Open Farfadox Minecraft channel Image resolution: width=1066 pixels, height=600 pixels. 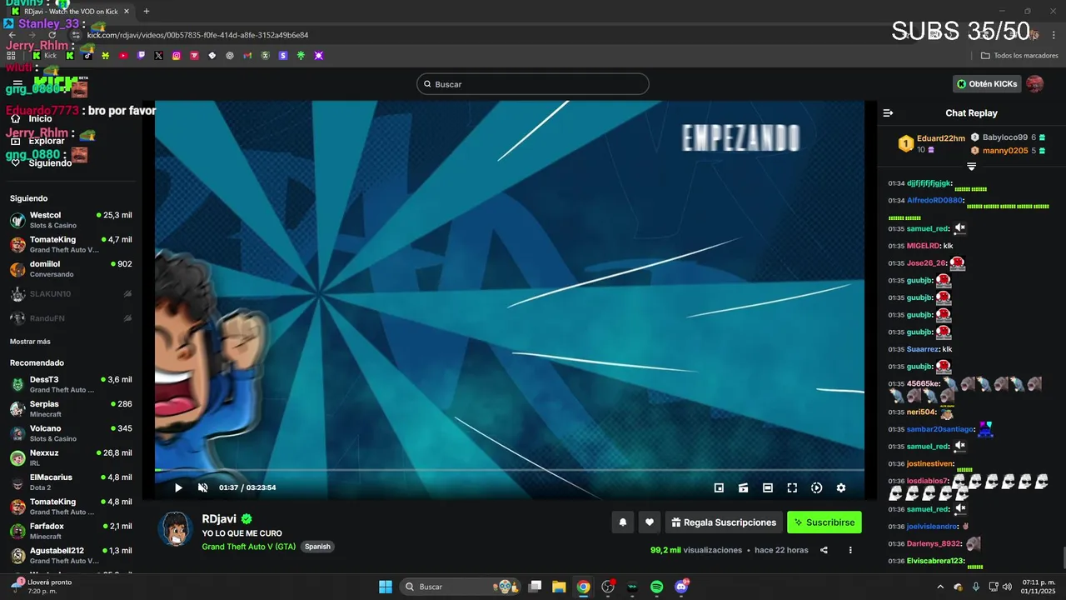pos(71,531)
